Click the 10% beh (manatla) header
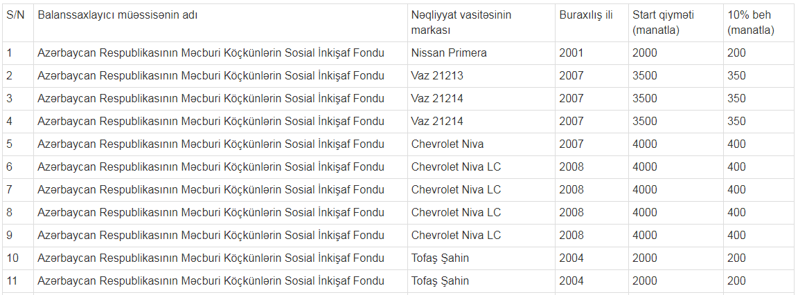Viewport: 798px width, 295px height. click(x=751, y=23)
